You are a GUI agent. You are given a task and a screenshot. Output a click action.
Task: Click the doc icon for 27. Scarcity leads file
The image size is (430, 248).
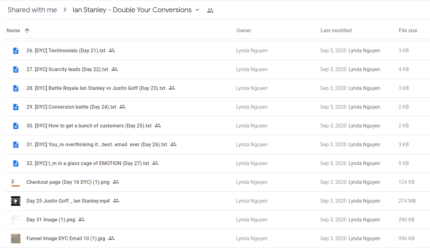(16, 69)
